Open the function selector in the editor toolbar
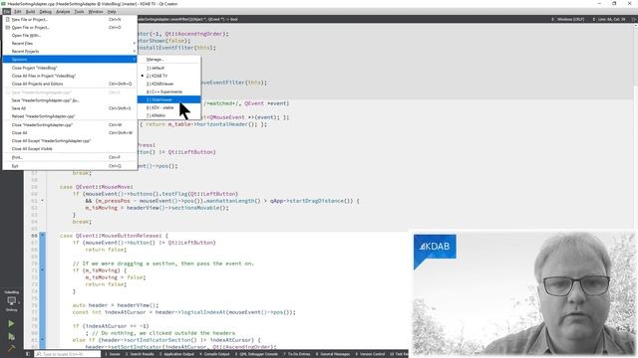The width and height of the screenshot is (638, 358). [x=188, y=19]
